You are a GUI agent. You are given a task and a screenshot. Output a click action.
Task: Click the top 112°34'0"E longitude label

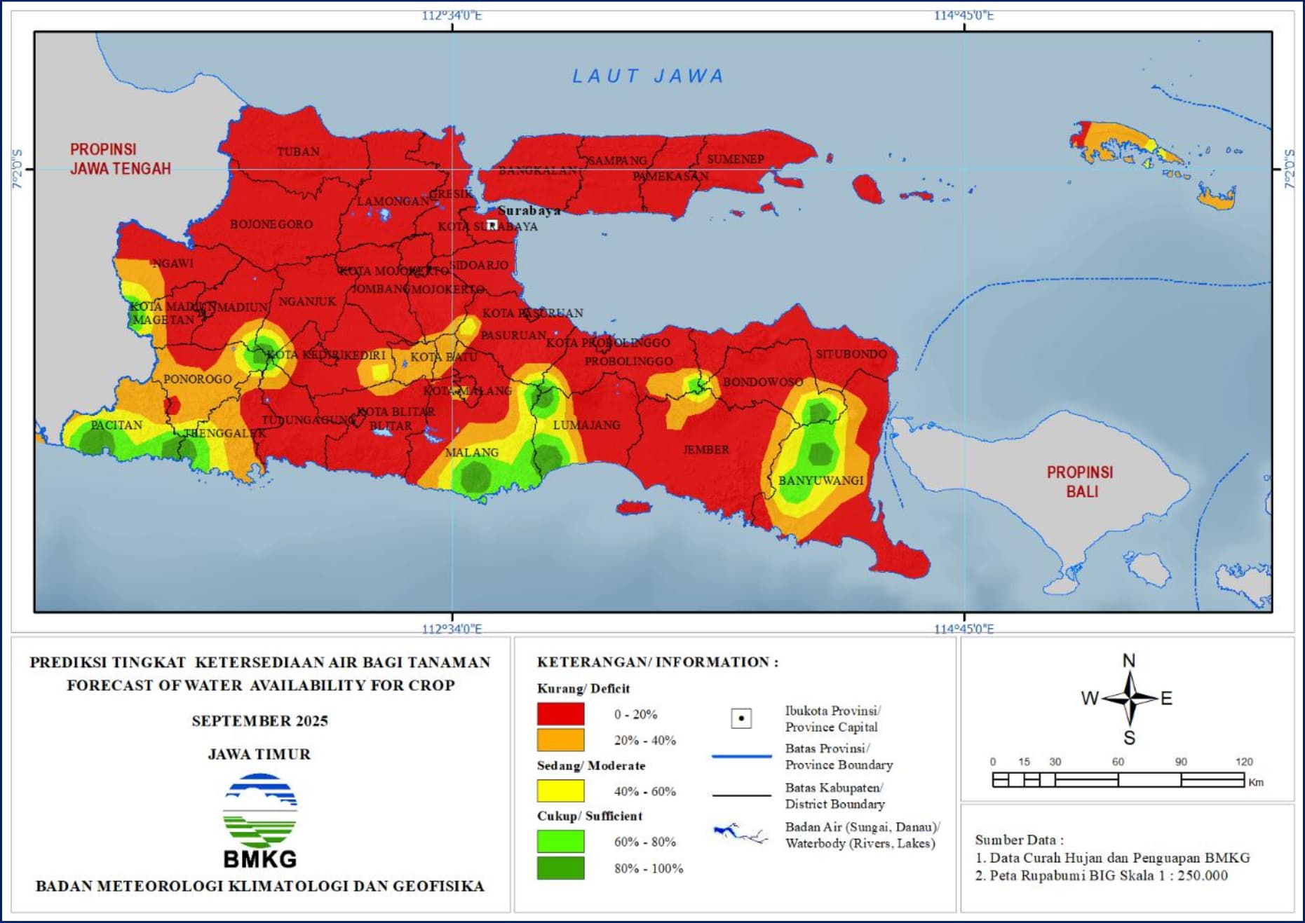tap(452, 15)
